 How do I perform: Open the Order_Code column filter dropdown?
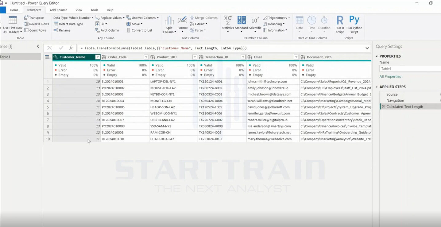[x=146, y=57]
